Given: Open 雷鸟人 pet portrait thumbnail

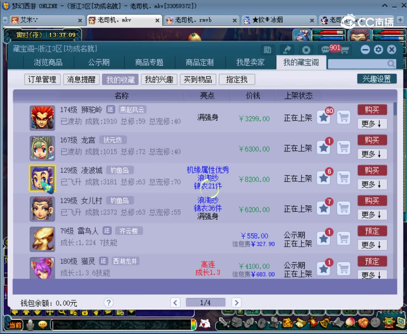Looking at the screenshot, I should click(x=42, y=239).
